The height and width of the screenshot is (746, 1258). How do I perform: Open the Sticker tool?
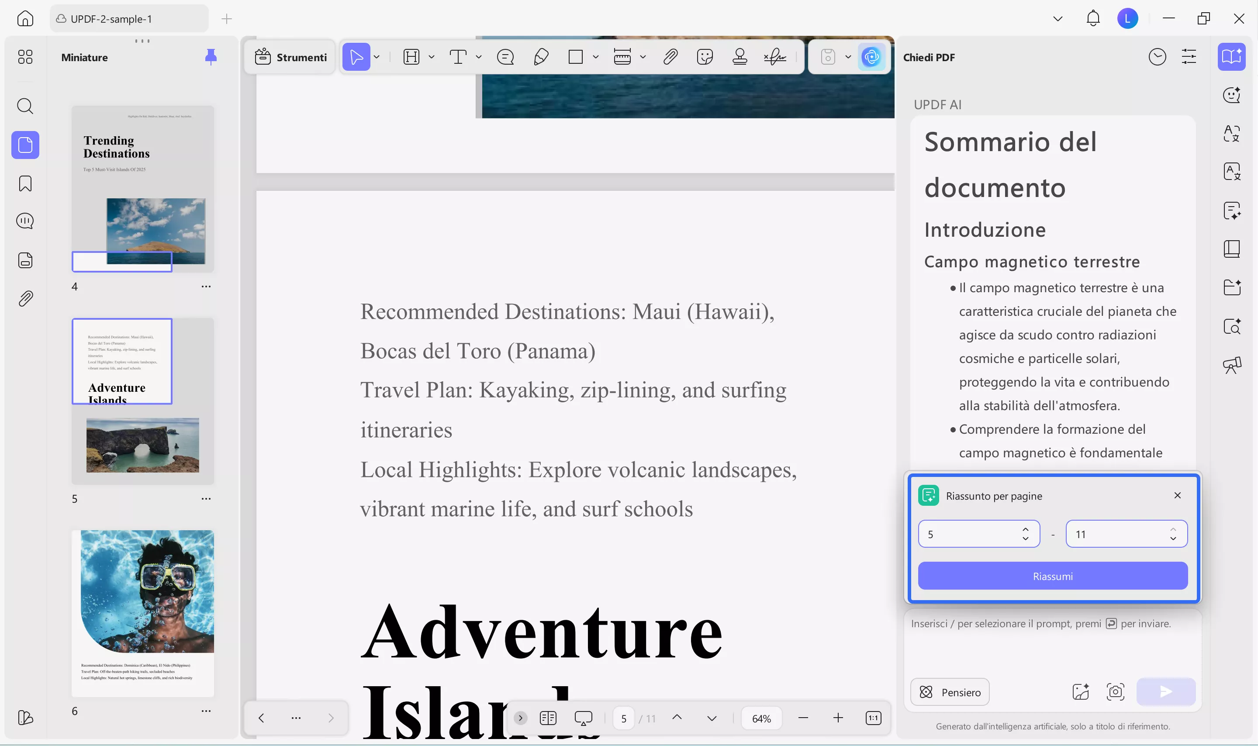click(705, 57)
